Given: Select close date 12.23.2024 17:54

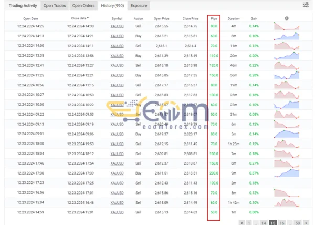Looking at the screenshot, I should pyautogui.click(x=80, y=163).
